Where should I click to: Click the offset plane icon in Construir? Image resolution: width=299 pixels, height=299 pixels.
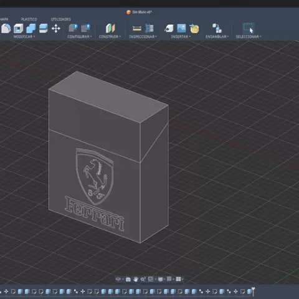[110, 28]
